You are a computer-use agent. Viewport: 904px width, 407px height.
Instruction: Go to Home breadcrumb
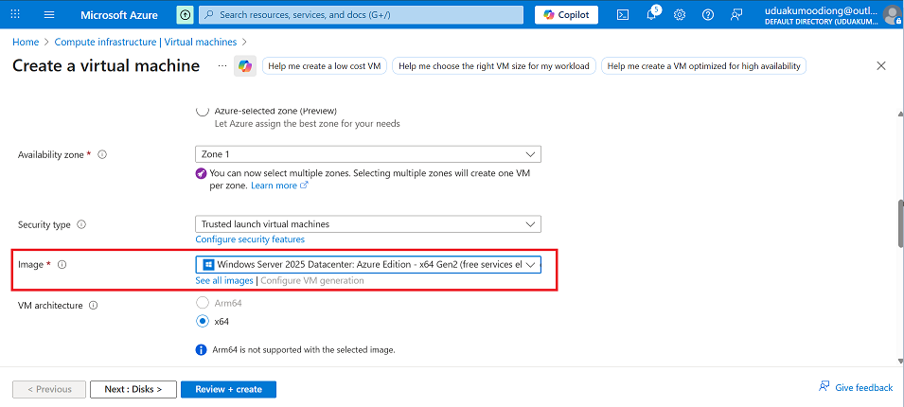click(x=26, y=42)
